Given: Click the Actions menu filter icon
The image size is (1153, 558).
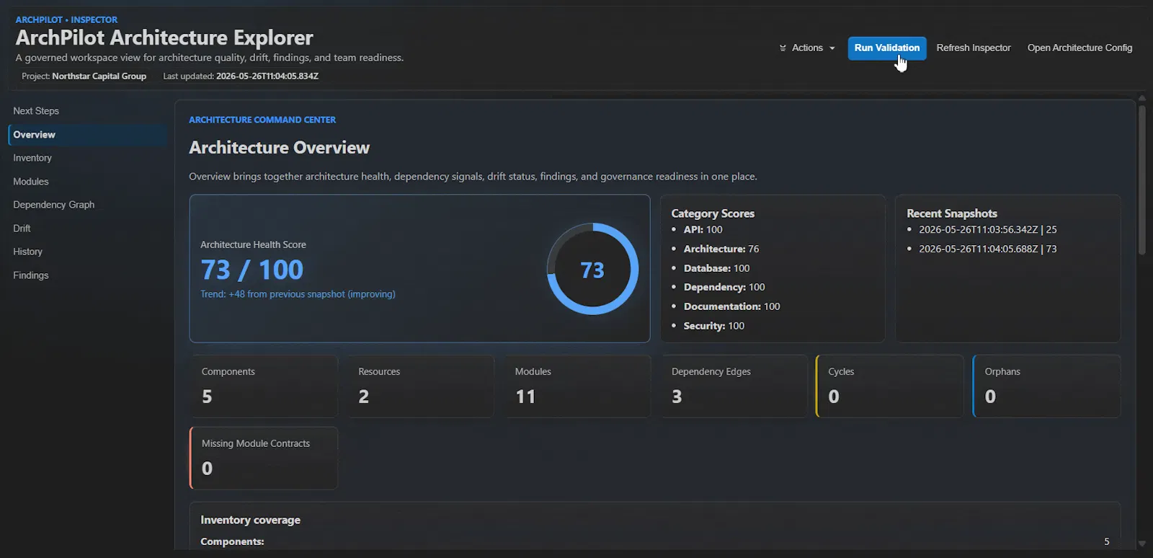Looking at the screenshot, I should point(783,48).
